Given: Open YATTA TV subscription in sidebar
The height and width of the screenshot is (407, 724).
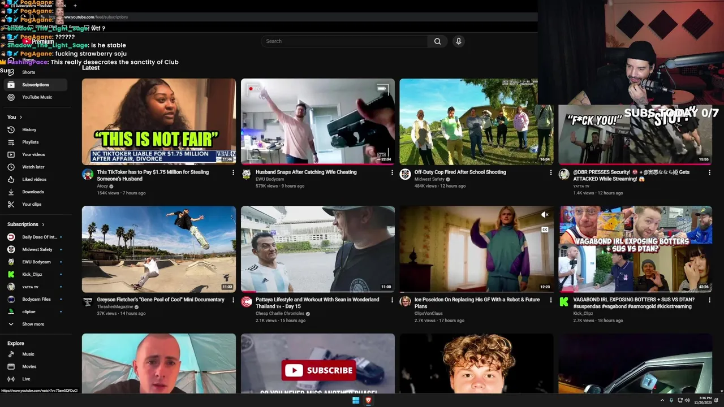Looking at the screenshot, I should pos(36,287).
